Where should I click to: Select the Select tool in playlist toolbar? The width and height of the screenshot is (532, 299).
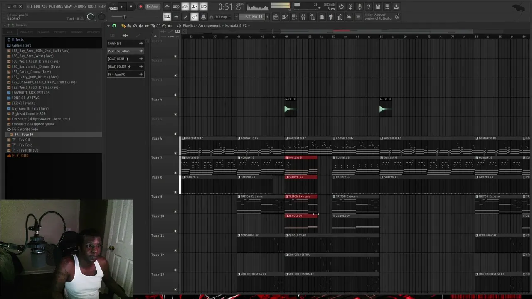point(158,26)
